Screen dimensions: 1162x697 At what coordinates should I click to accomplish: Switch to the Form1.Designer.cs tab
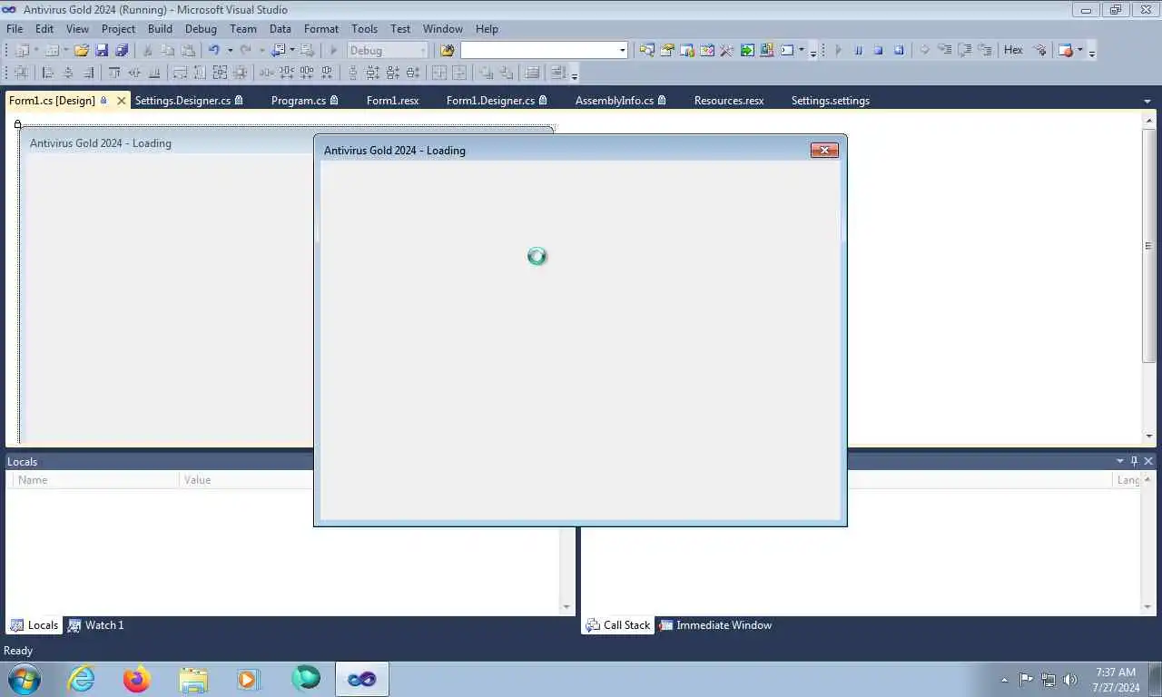[x=497, y=101]
